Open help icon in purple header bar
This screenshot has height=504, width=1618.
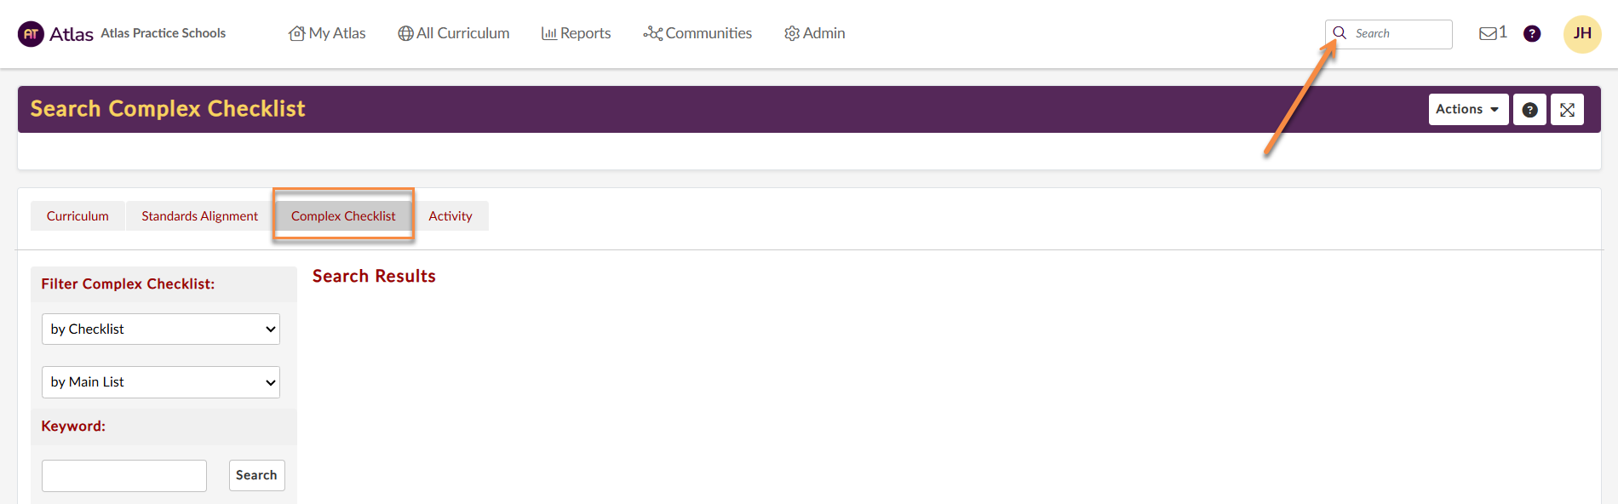pyautogui.click(x=1529, y=110)
